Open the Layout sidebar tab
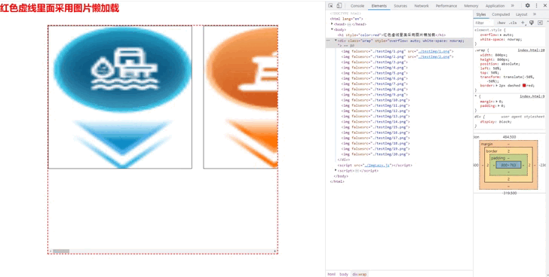Screen dimensions: 549x277 [521, 14]
